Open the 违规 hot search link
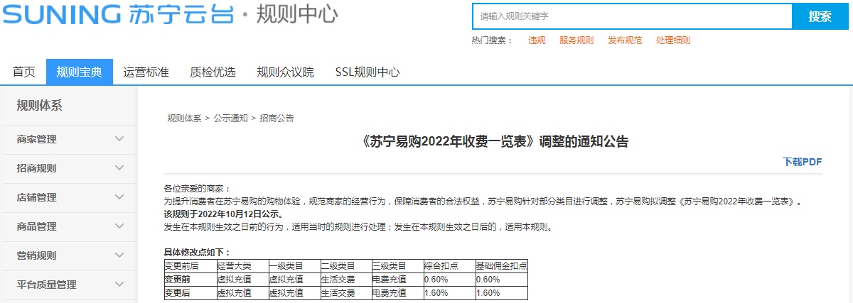 [x=537, y=40]
